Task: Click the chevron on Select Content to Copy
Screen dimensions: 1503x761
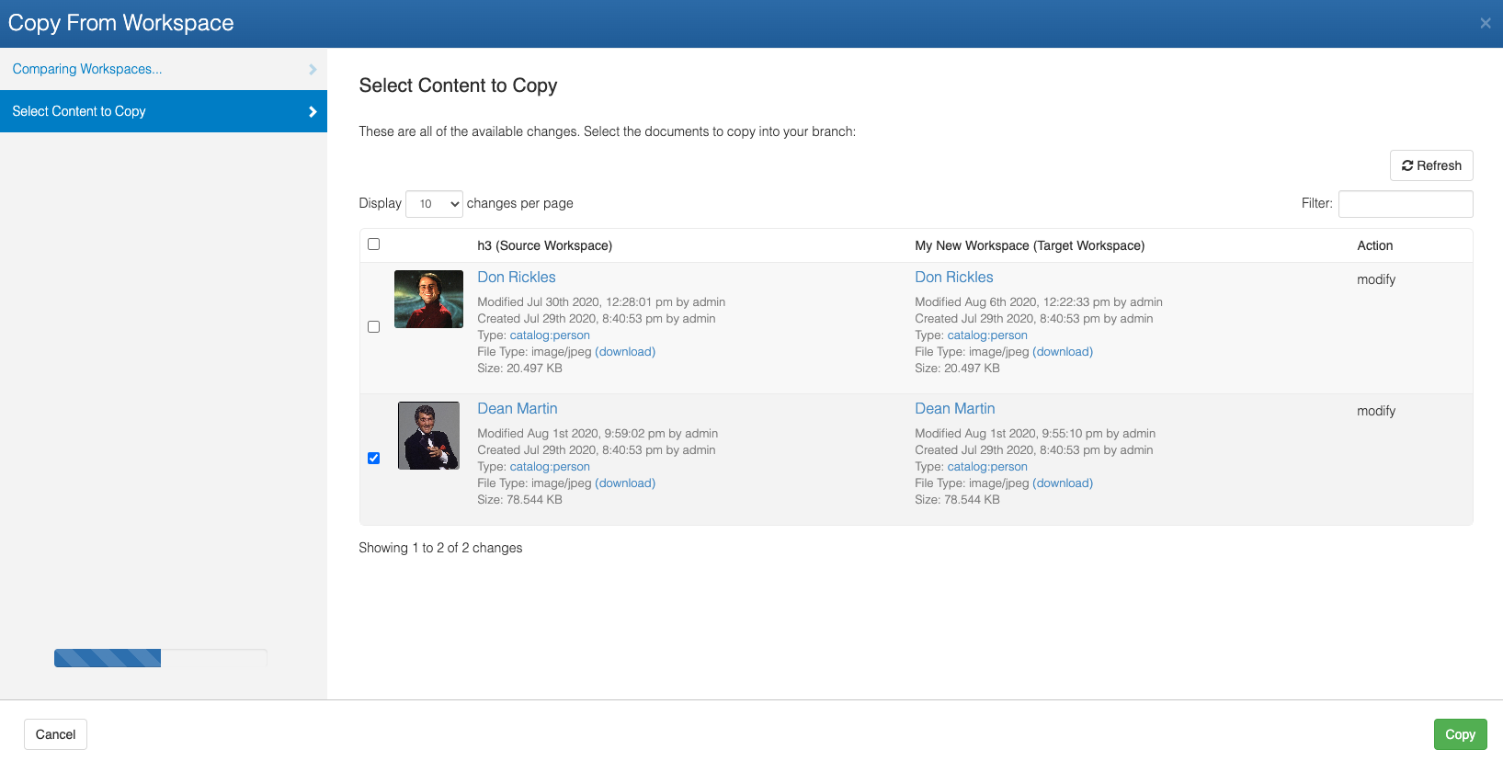Action: click(x=313, y=112)
